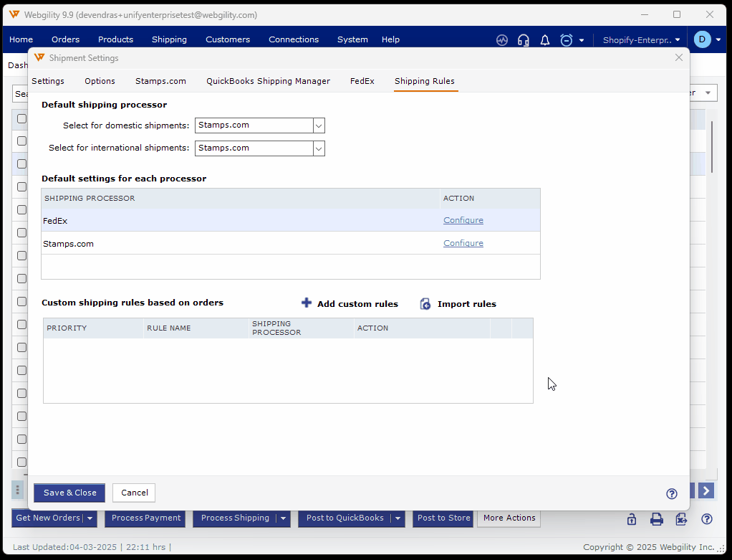Expand the scheduler dropdown arrow
Screen dimensions: 732x560
582,41
